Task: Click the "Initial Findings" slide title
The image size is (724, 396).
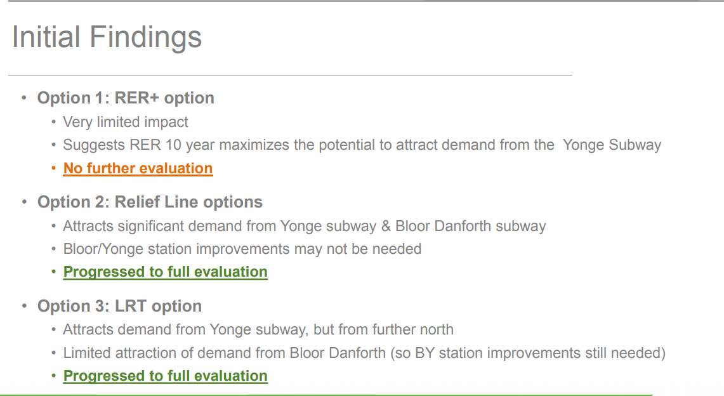Action: [107, 37]
